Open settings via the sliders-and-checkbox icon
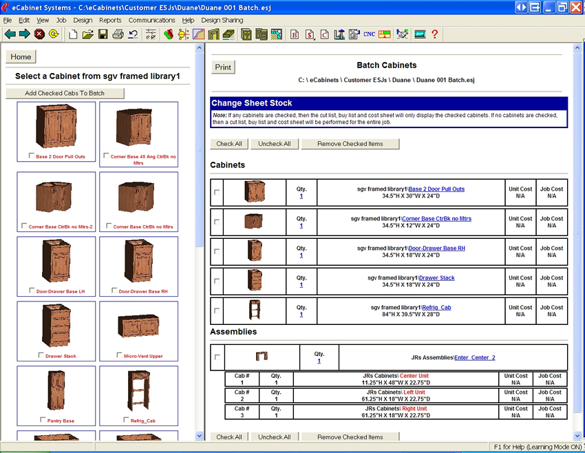The image size is (585, 453). point(151,34)
